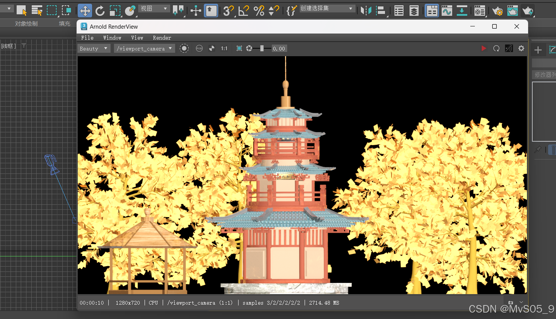Image resolution: width=556 pixels, height=319 pixels.
Task: Open Render Setup teapot-gear icon
Action: [x=497, y=11]
